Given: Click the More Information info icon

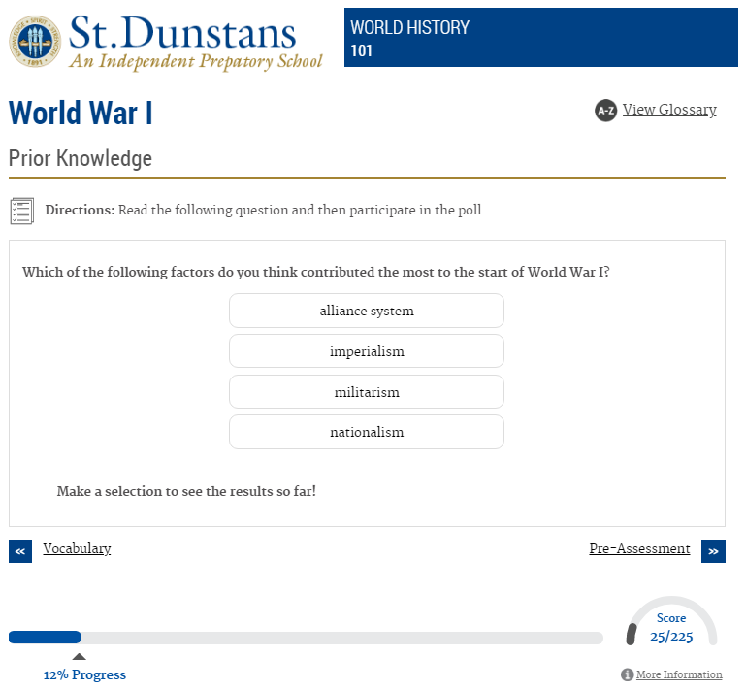Looking at the screenshot, I should (x=627, y=674).
